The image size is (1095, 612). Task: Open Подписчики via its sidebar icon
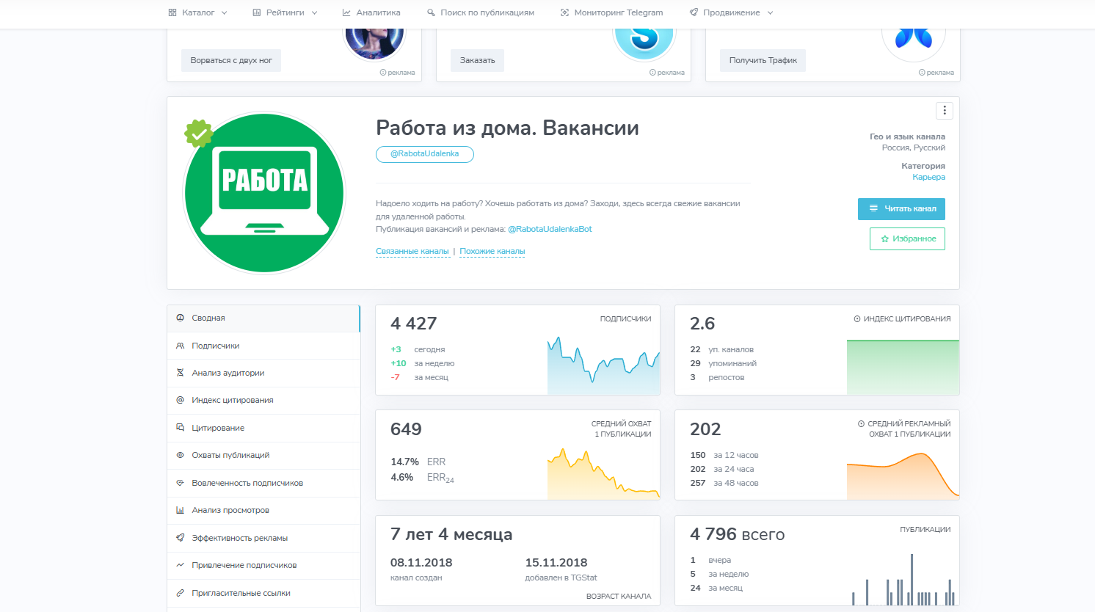tap(181, 345)
